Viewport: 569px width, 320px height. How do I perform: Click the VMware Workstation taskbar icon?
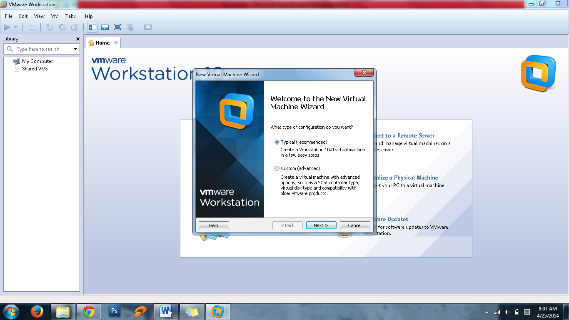218,312
